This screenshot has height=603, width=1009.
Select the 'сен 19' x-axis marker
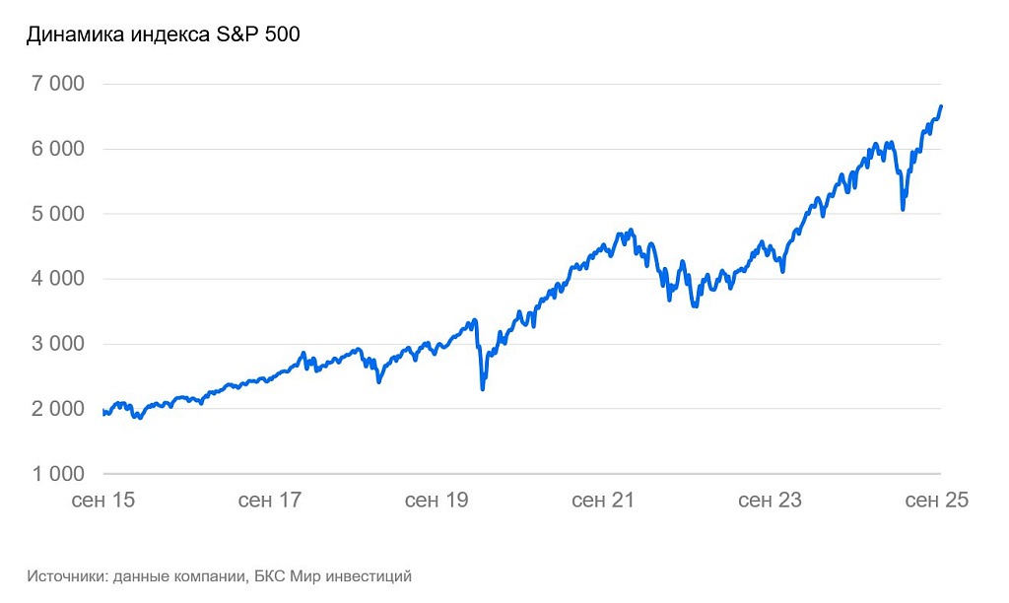pos(437,500)
